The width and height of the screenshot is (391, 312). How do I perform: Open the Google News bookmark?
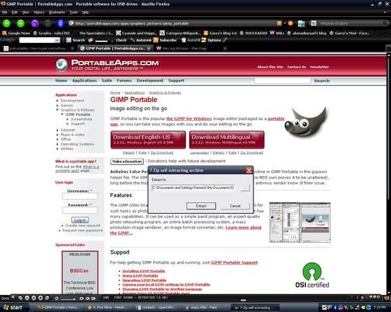point(16,33)
